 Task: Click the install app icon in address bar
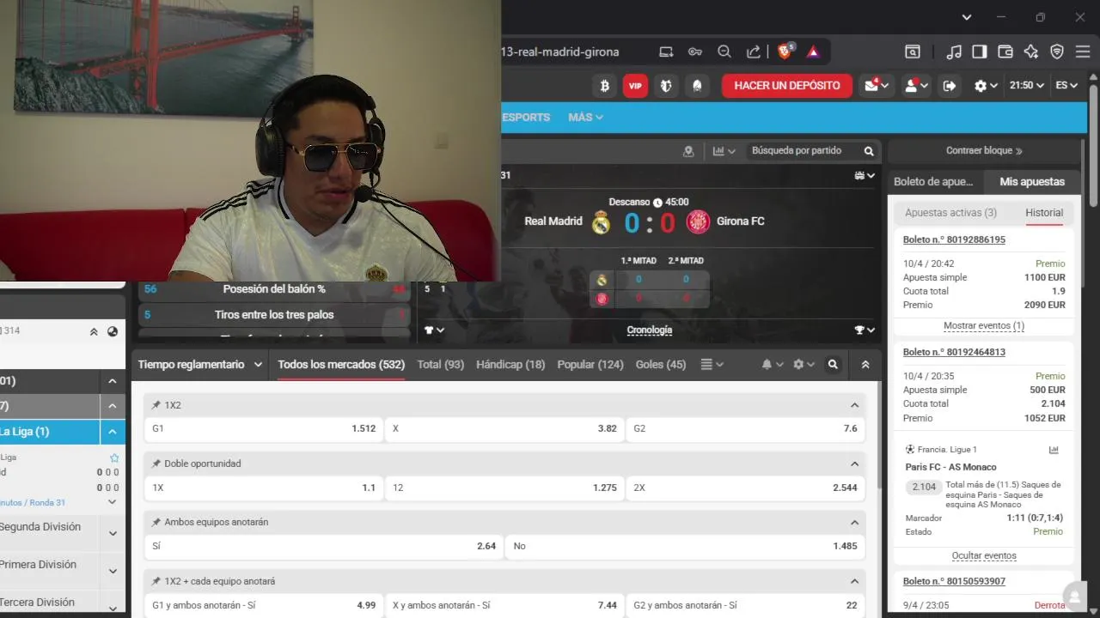666,51
